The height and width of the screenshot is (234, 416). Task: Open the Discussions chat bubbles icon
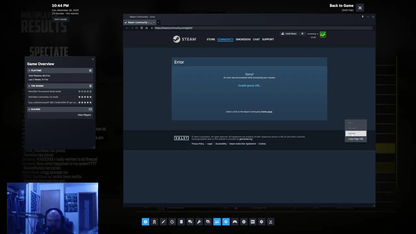coord(190,222)
